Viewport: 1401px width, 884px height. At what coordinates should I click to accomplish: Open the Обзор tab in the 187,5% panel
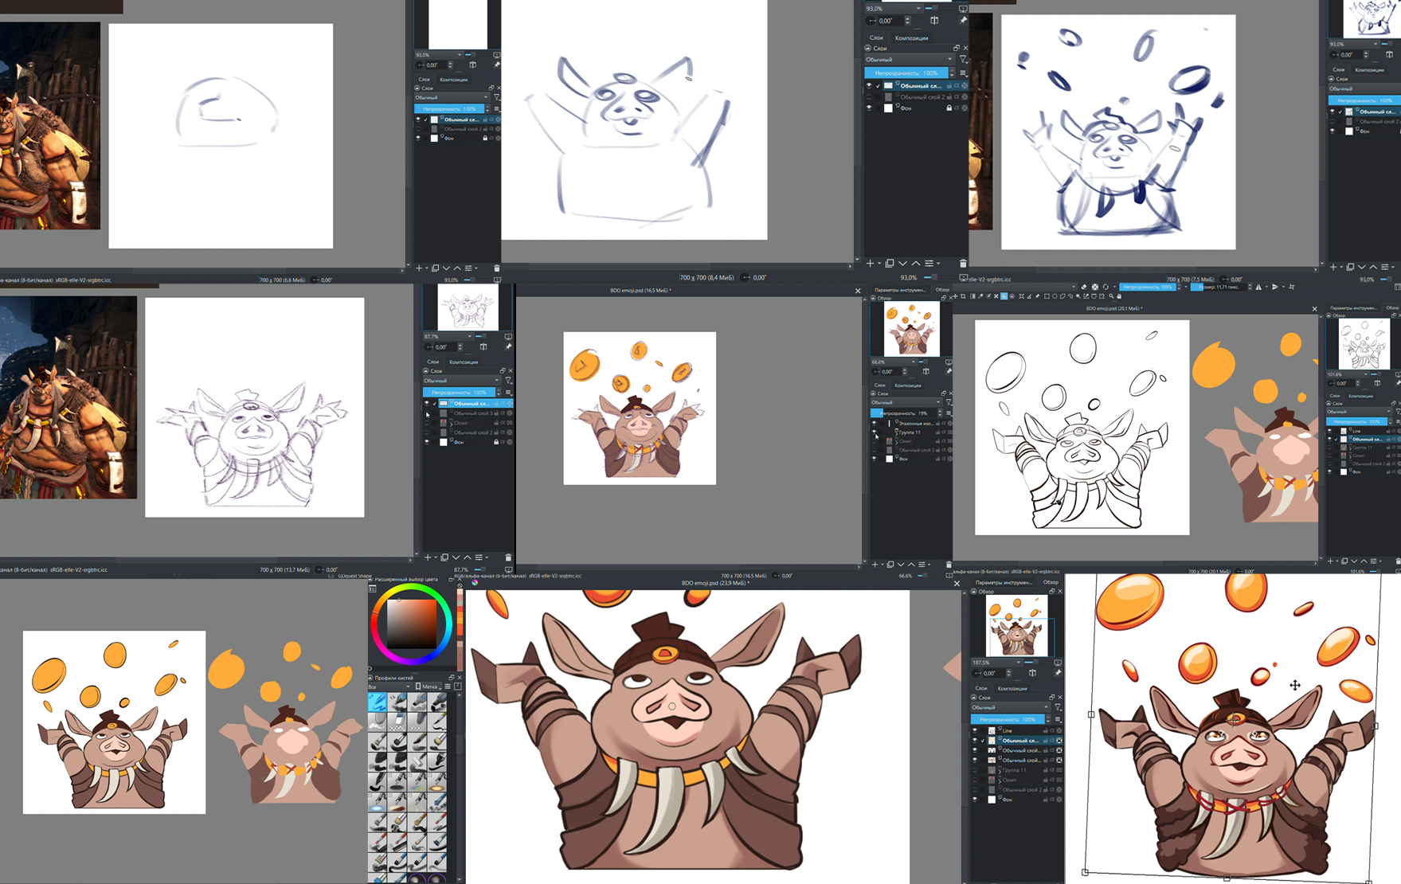point(1051,582)
